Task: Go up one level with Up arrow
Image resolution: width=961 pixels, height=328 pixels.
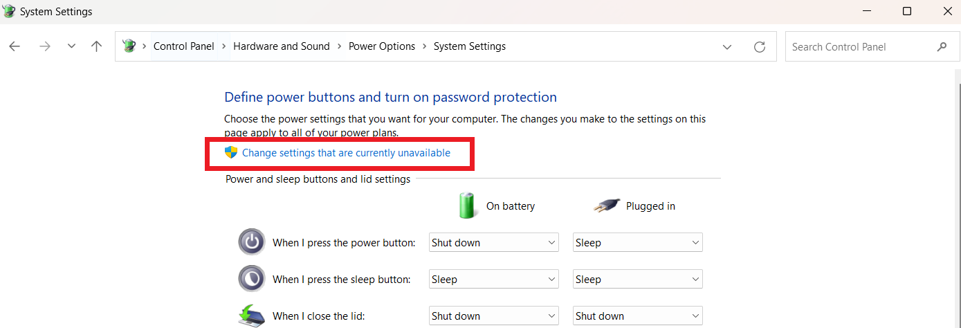Action: pyautogui.click(x=97, y=46)
